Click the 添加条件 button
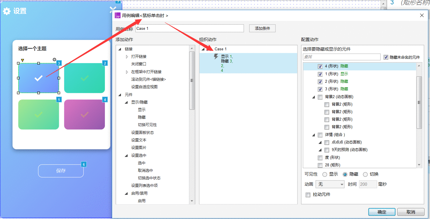 (262, 28)
